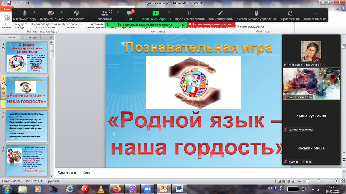Click globe-in-hands picture on slide

point(193,82)
